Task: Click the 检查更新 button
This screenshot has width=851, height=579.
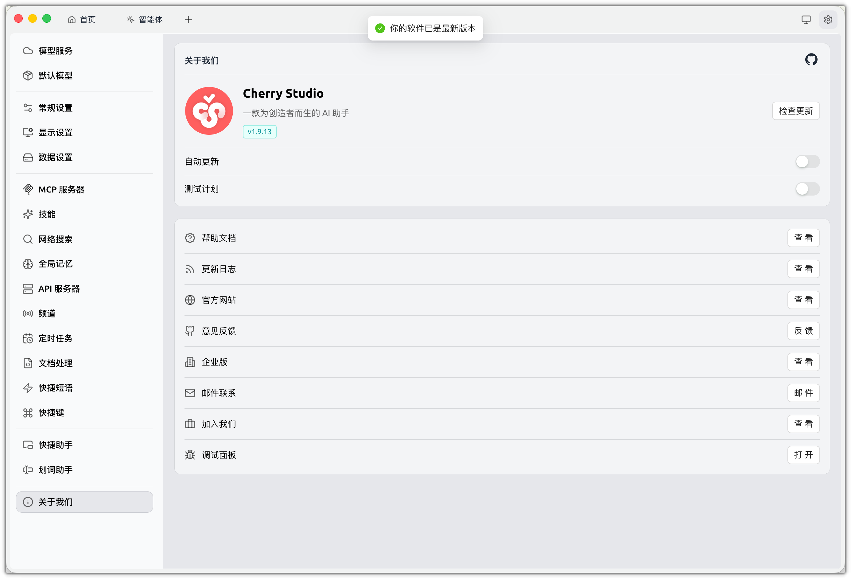Action: 795,111
